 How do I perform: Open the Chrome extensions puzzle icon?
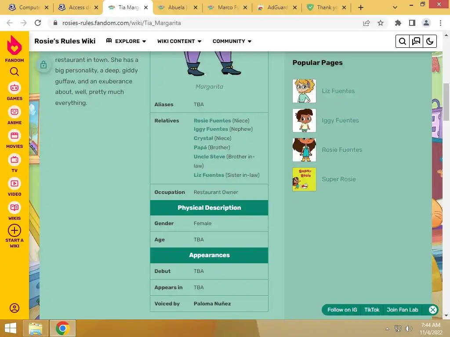click(398, 23)
